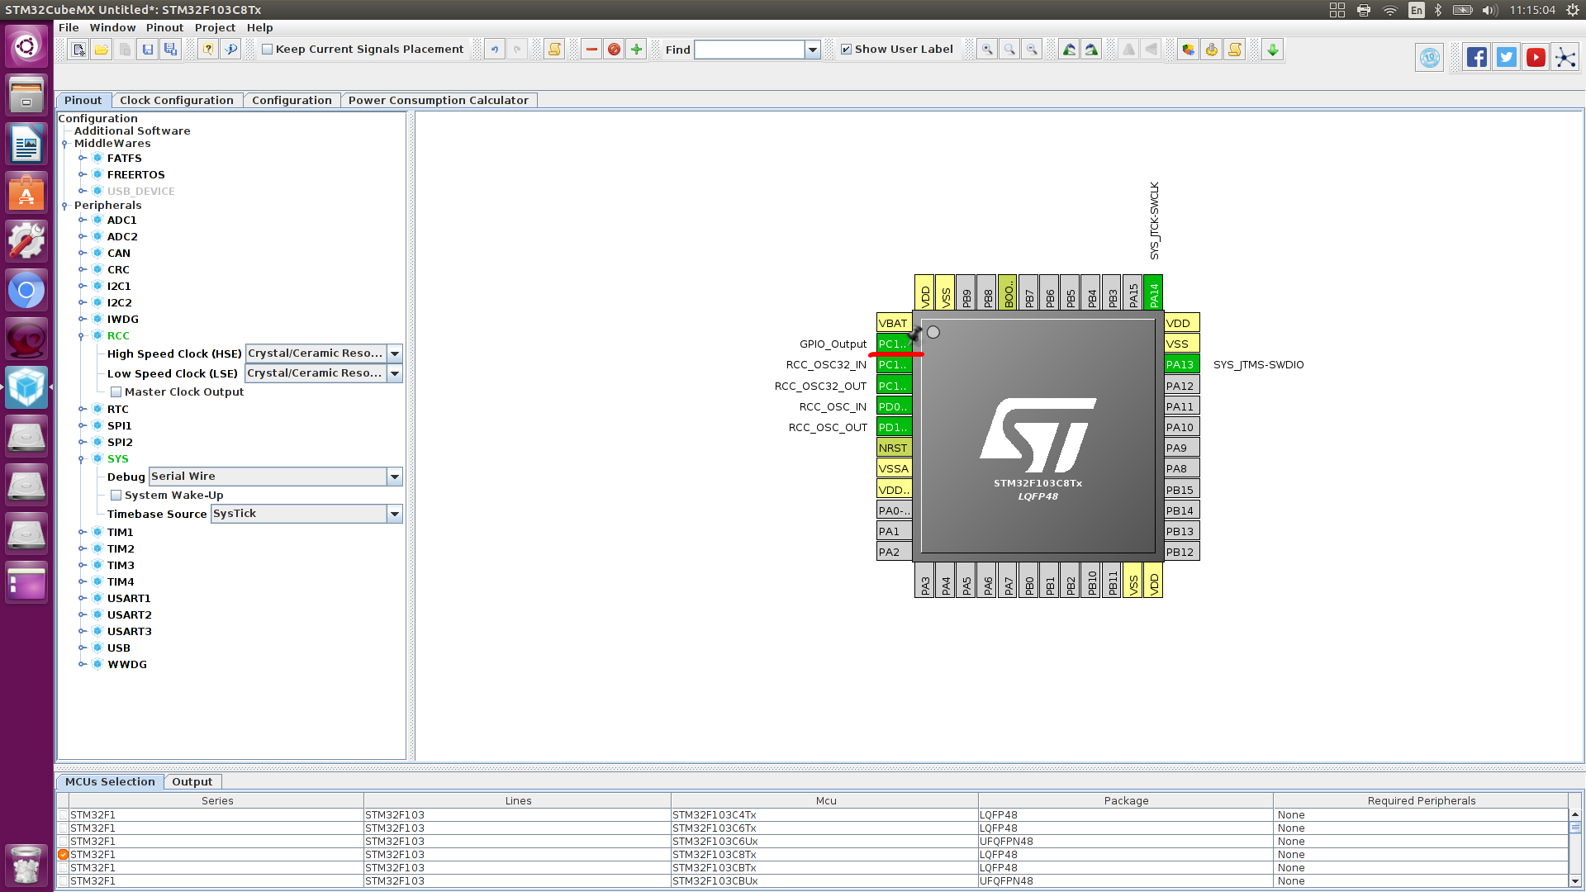1586x892 pixels.
Task: Click the red minus collapse icon
Action: 591,50
